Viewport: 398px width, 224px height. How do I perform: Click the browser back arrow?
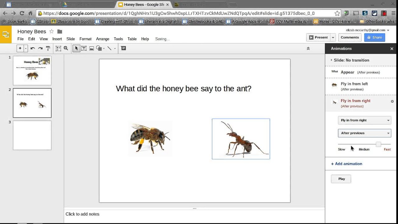pos(5,13)
